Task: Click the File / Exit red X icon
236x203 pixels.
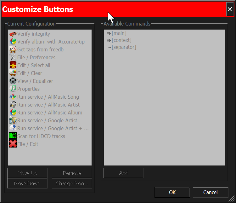Action: coord(13,144)
